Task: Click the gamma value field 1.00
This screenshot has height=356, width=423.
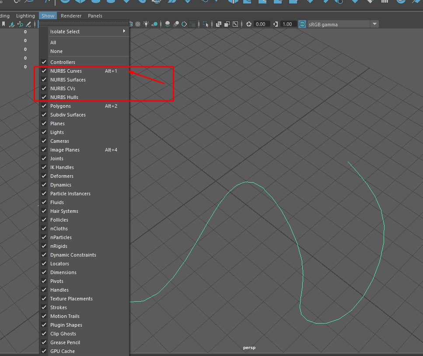Action: 288,25
